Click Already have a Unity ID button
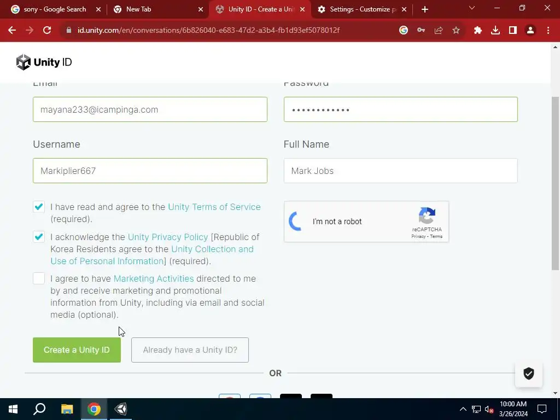 [x=190, y=350]
